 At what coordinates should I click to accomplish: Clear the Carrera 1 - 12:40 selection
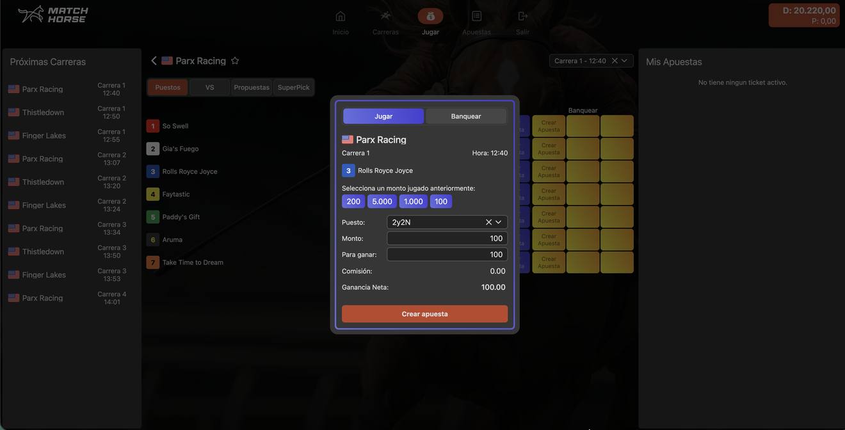pyautogui.click(x=615, y=61)
